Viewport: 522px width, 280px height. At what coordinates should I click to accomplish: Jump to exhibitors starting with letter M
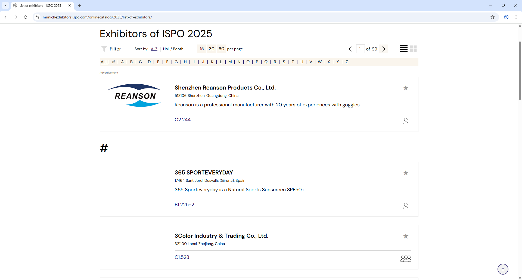pos(230,62)
